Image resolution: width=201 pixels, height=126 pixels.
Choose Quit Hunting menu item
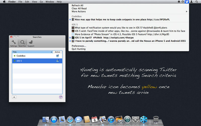(x=129, y=49)
